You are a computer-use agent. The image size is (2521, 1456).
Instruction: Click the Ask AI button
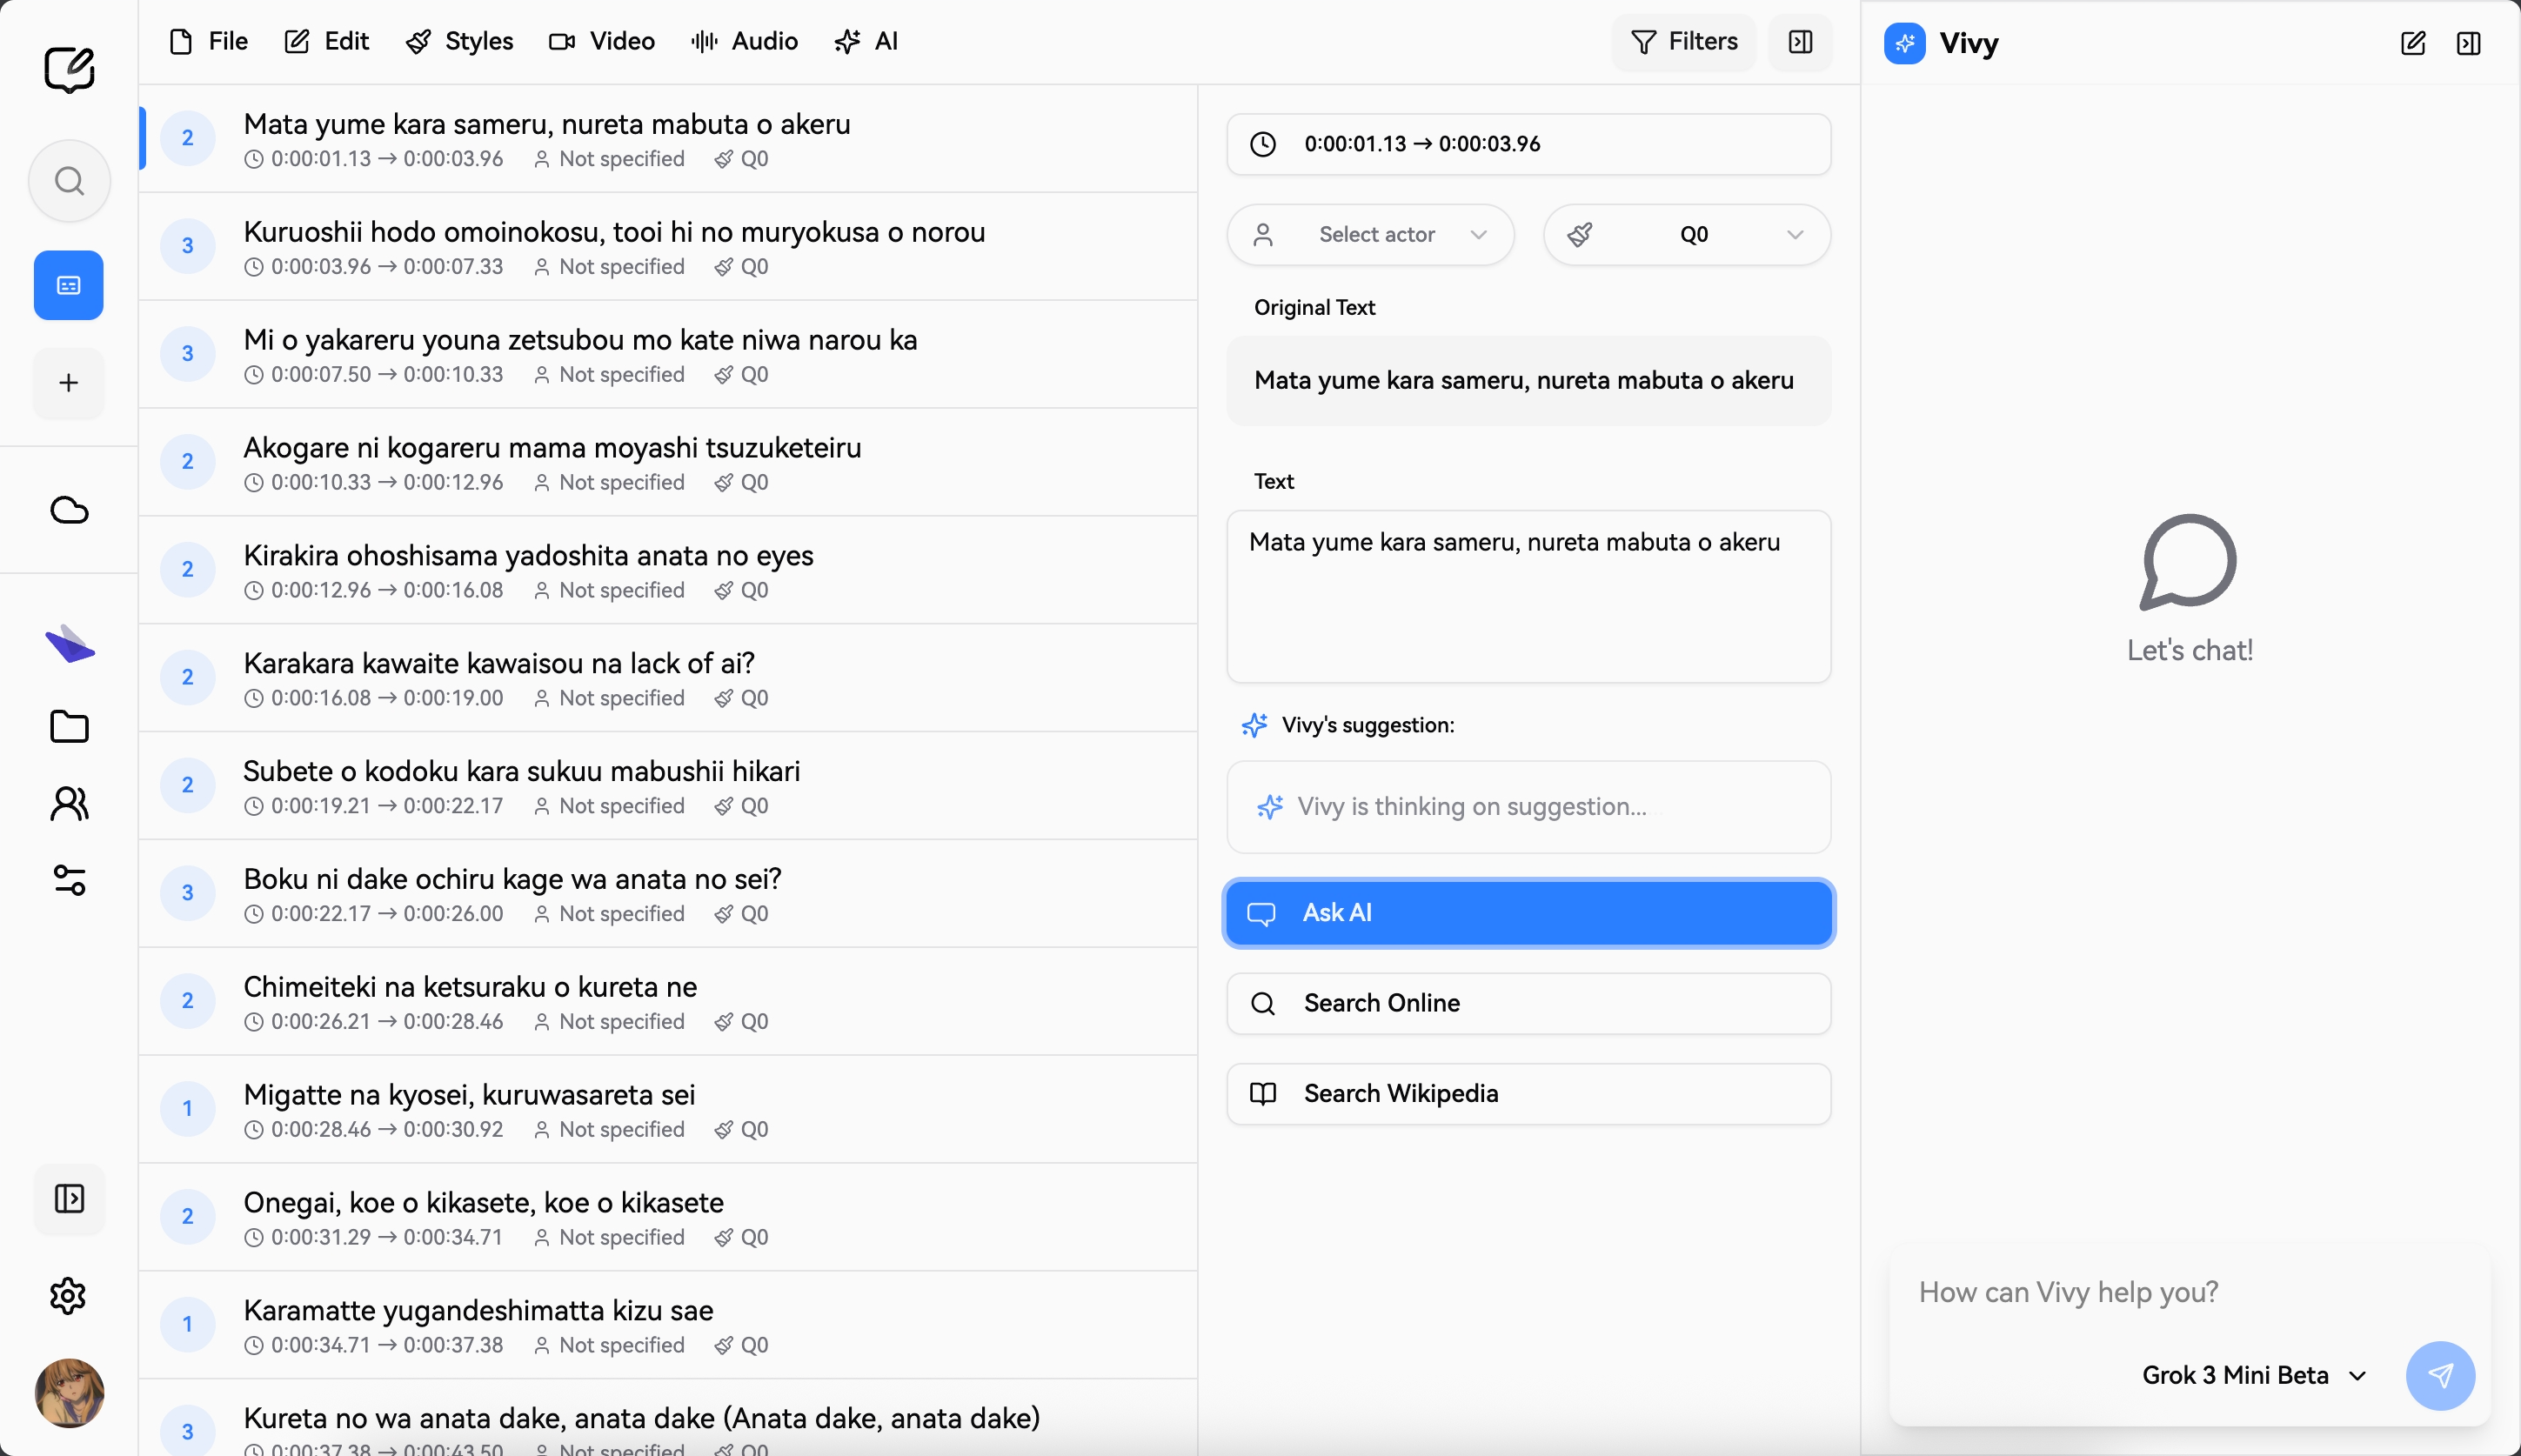(1529, 913)
